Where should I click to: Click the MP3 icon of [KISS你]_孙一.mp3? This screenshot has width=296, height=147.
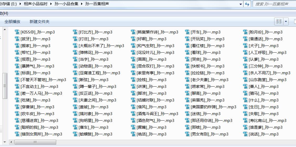click(17, 32)
